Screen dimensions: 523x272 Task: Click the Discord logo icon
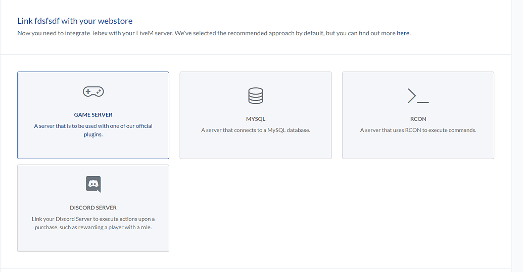point(93,184)
